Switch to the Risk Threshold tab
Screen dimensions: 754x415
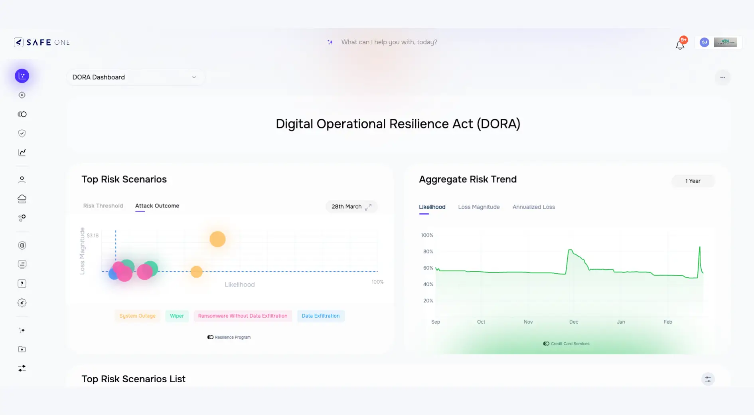[103, 206]
